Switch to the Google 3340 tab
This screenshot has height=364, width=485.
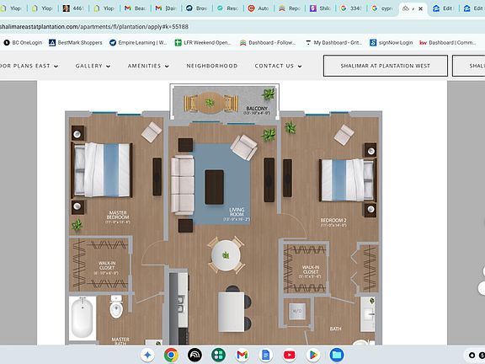tap(352, 8)
